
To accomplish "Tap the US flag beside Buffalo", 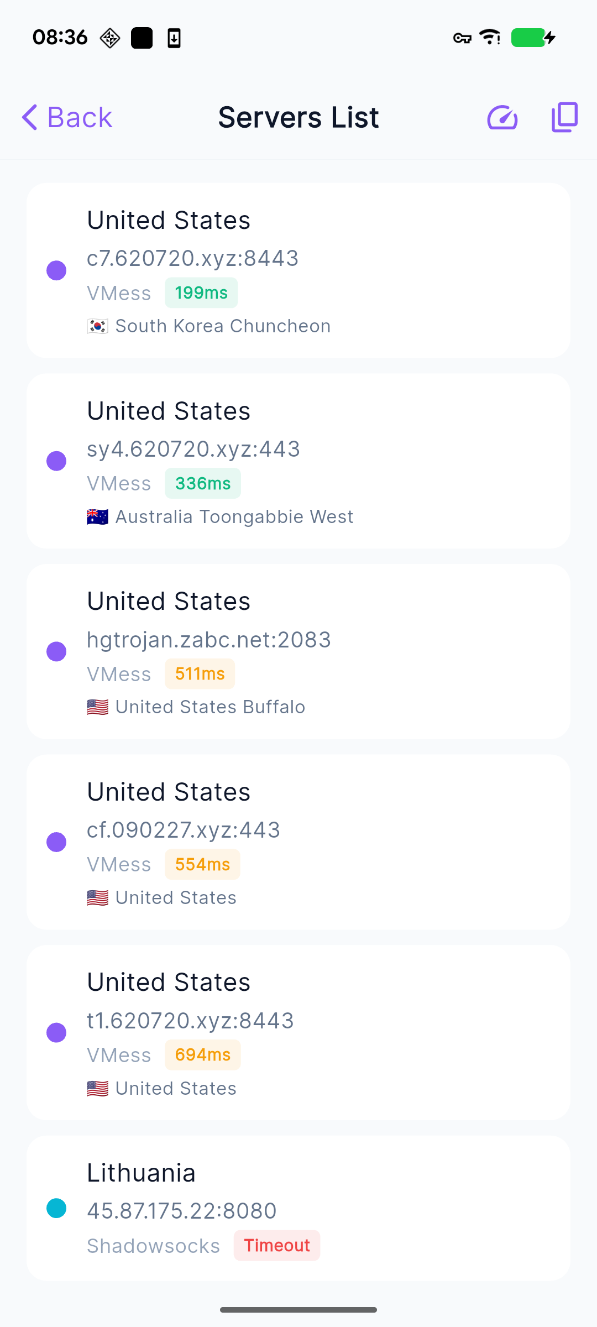I will pos(98,707).
